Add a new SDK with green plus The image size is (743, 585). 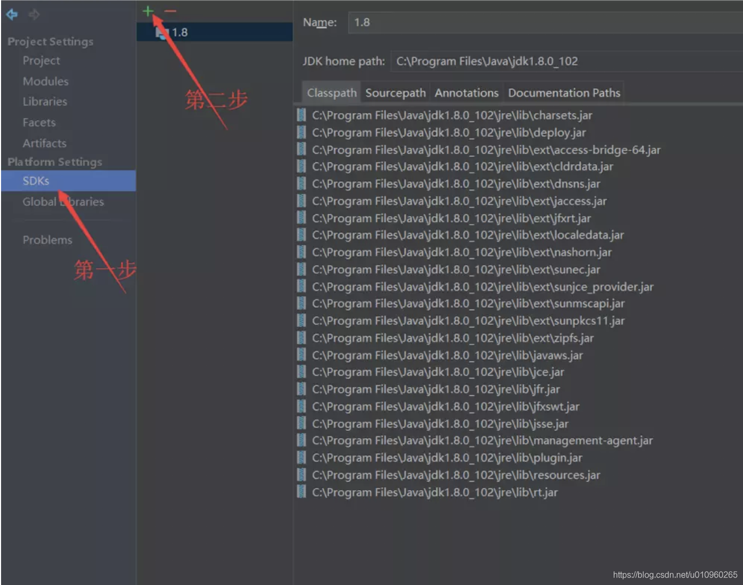pos(148,11)
